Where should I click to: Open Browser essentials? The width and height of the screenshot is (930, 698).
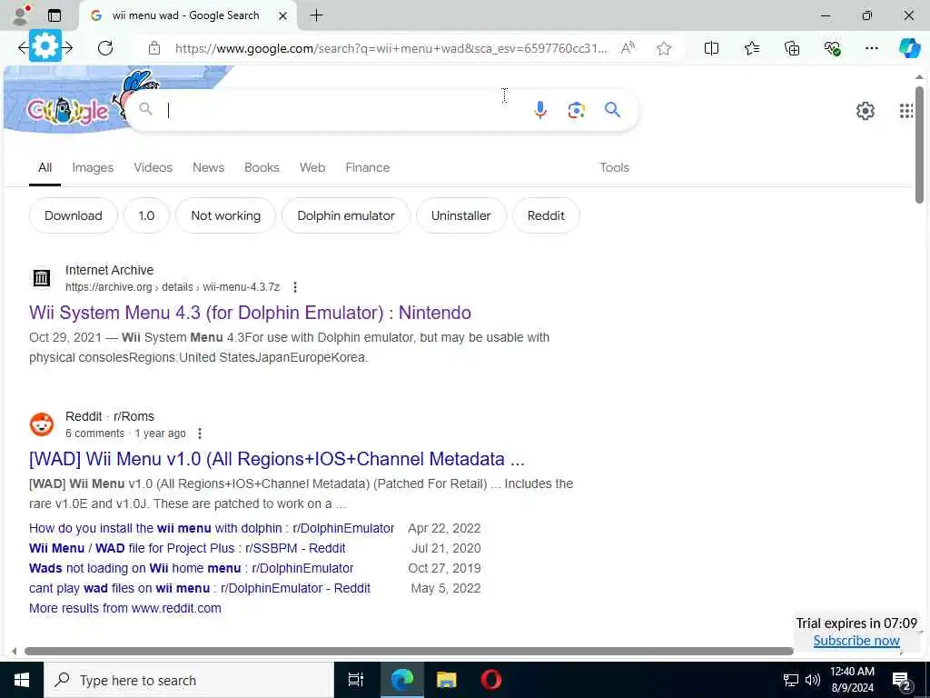click(832, 48)
